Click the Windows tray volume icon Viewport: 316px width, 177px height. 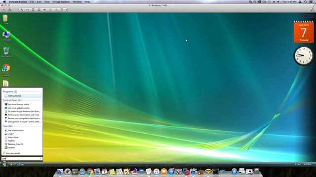coord(299,164)
